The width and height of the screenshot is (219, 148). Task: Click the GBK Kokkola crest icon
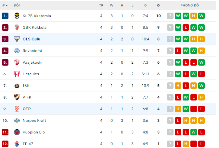pos(17,27)
